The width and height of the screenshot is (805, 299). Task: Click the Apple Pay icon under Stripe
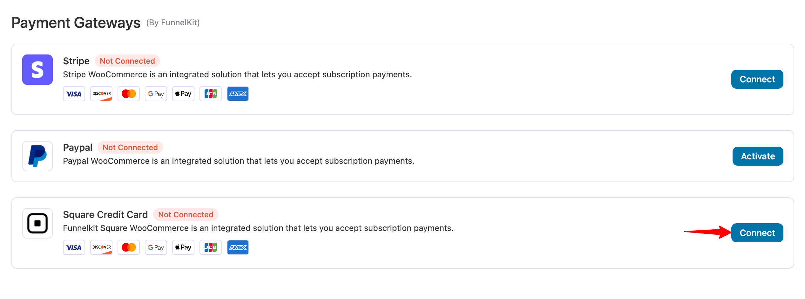click(183, 94)
